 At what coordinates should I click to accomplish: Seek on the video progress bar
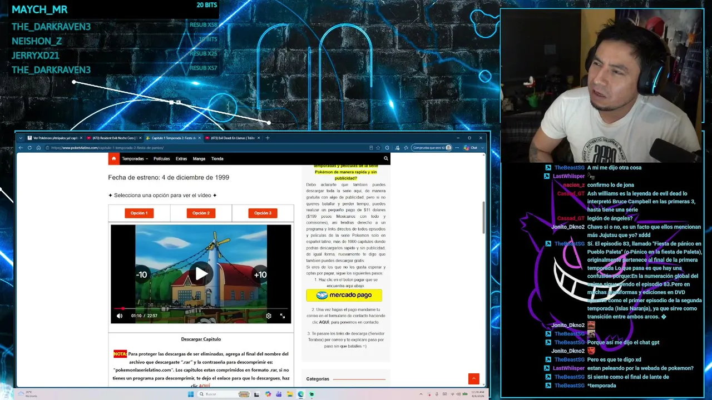coord(201,308)
